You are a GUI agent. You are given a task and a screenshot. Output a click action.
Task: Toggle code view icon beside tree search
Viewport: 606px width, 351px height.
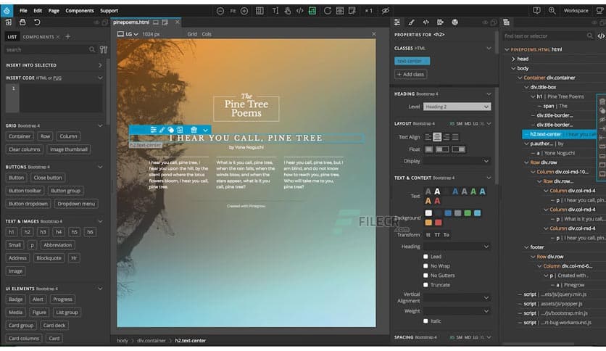pyautogui.click(x=601, y=36)
